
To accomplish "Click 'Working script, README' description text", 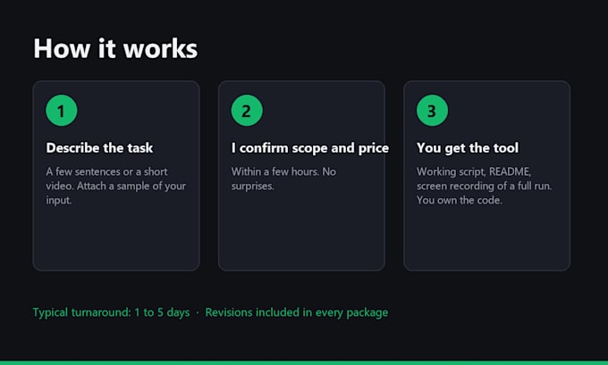I will tap(474, 171).
